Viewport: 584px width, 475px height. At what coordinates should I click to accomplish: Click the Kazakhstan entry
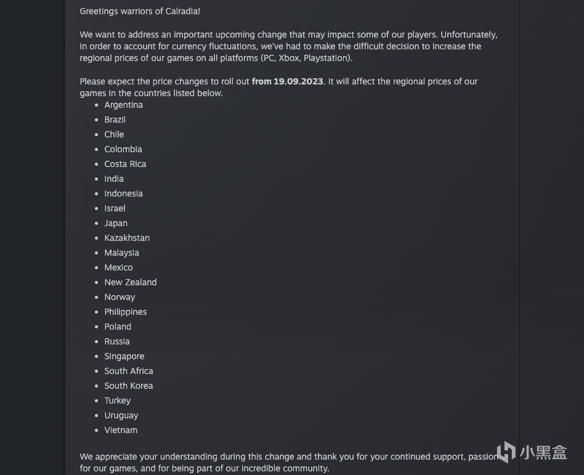pyautogui.click(x=127, y=238)
